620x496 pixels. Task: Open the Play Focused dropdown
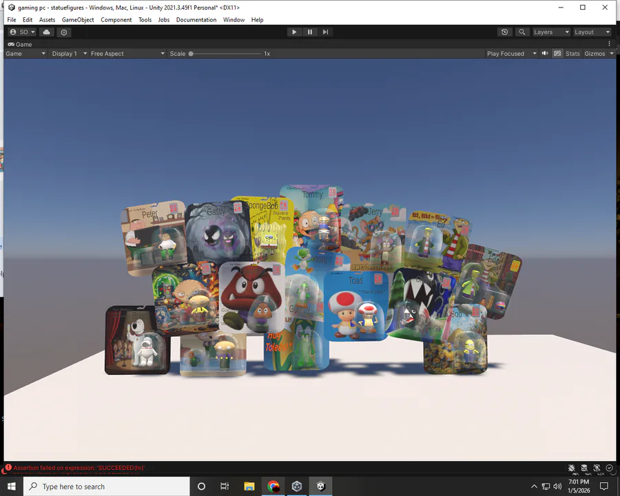(x=512, y=54)
